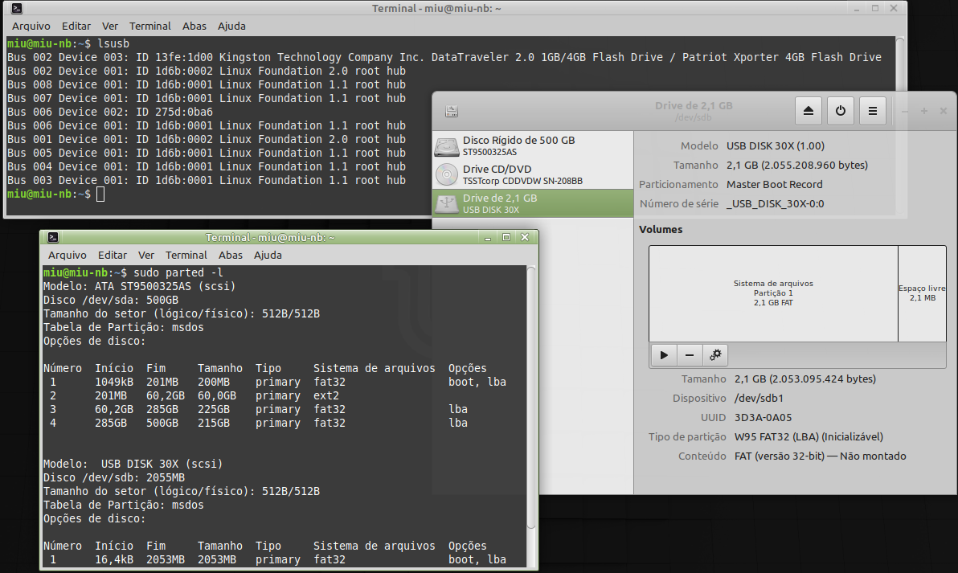
Task: Click the Disks application icon in header
Action: (452, 111)
